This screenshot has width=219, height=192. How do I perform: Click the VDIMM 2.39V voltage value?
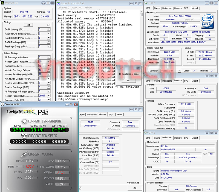tap(61, 173)
